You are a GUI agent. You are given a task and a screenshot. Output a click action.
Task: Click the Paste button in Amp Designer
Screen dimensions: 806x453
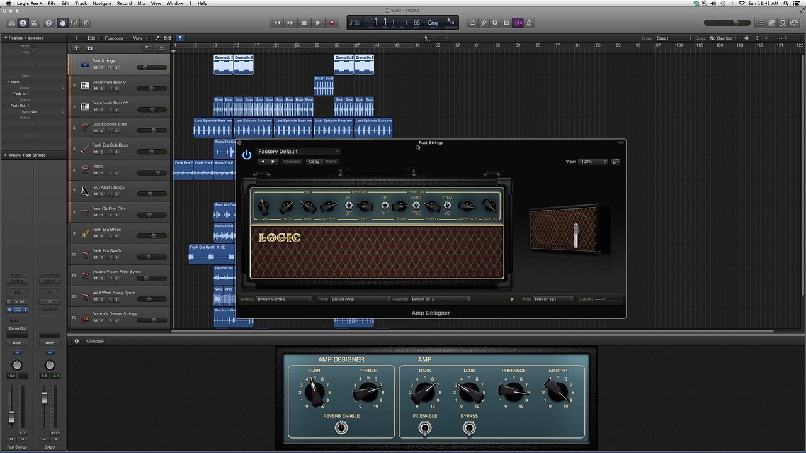click(x=331, y=162)
